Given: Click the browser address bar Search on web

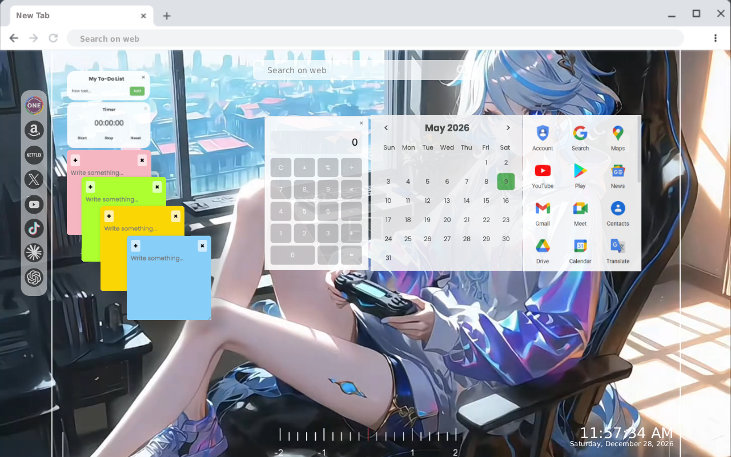Looking at the screenshot, I should (375, 38).
